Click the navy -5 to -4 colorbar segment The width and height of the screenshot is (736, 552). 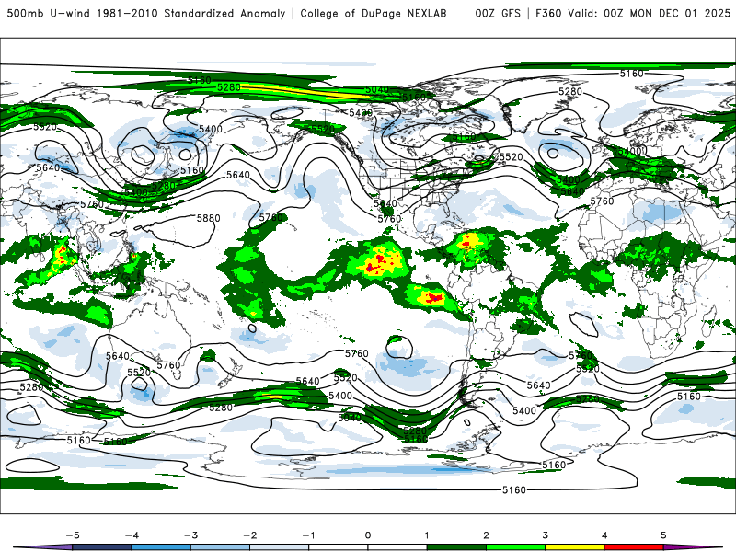click(102, 547)
